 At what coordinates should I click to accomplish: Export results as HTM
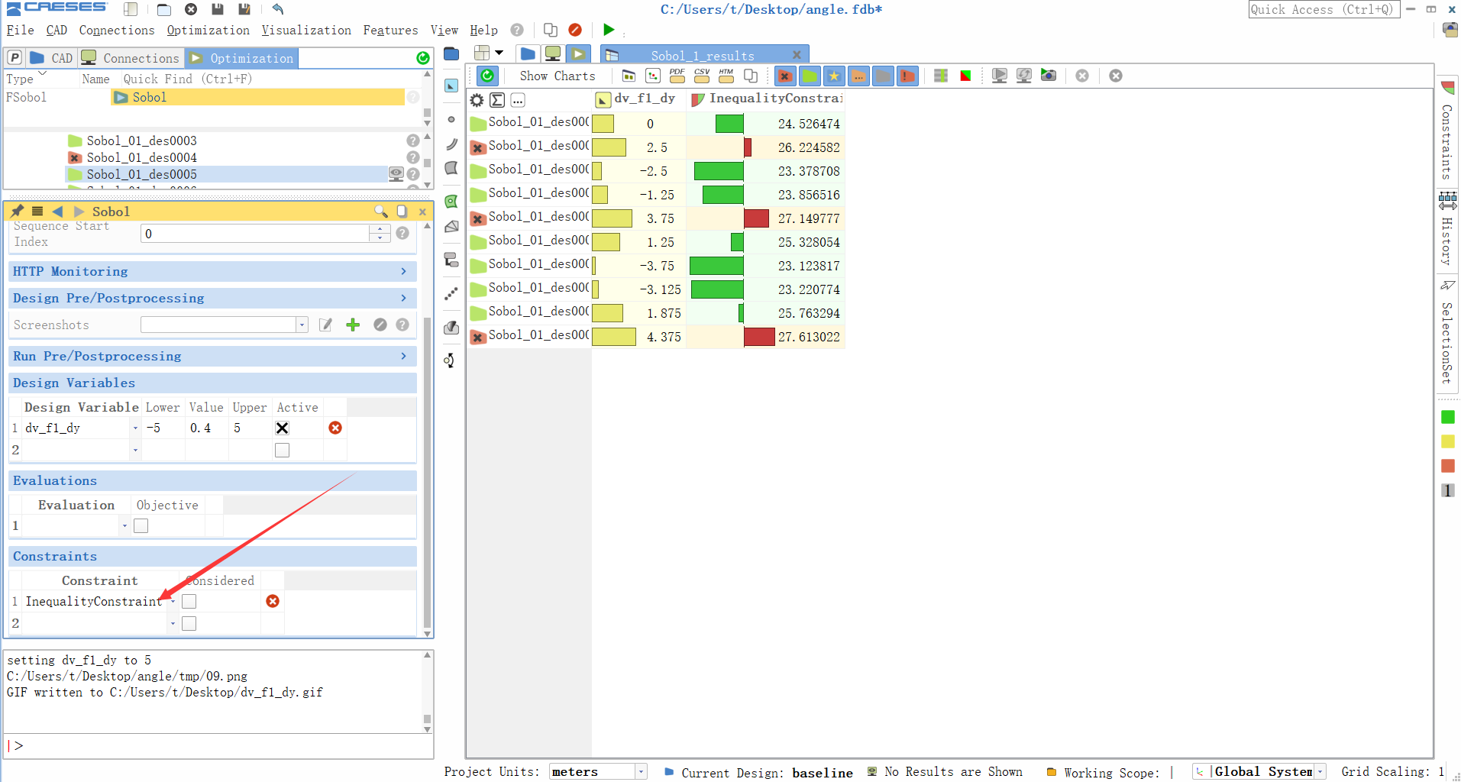pos(726,76)
